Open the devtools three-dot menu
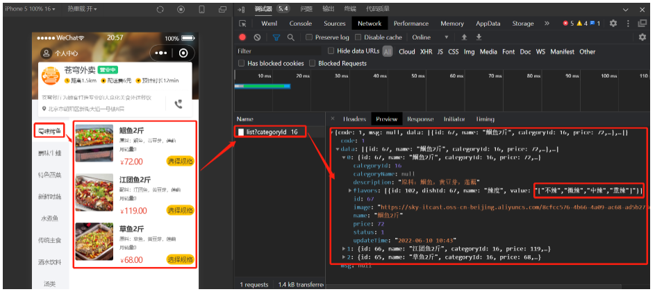Viewport: 655px width, 294px height. [629, 24]
